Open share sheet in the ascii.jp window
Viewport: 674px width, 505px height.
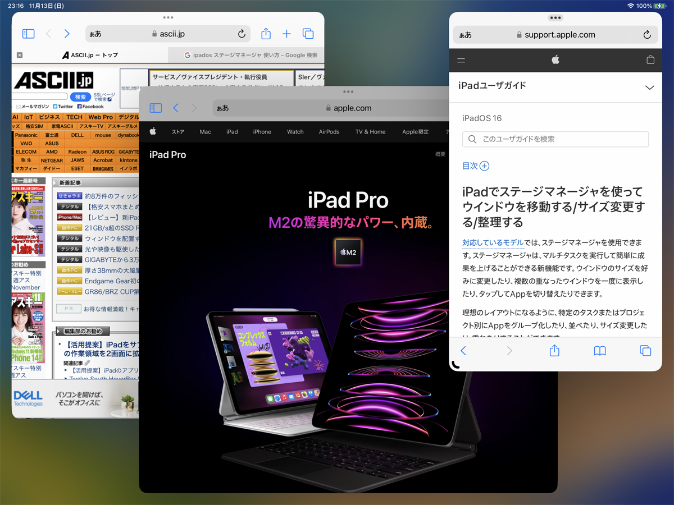pyautogui.click(x=266, y=34)
